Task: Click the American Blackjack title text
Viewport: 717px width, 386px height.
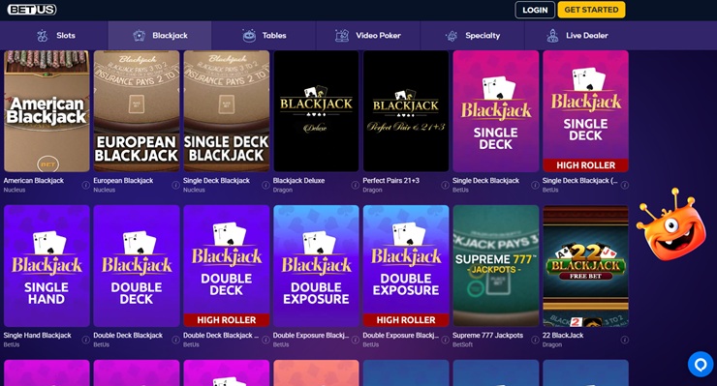Action: (x=34, y=181)
